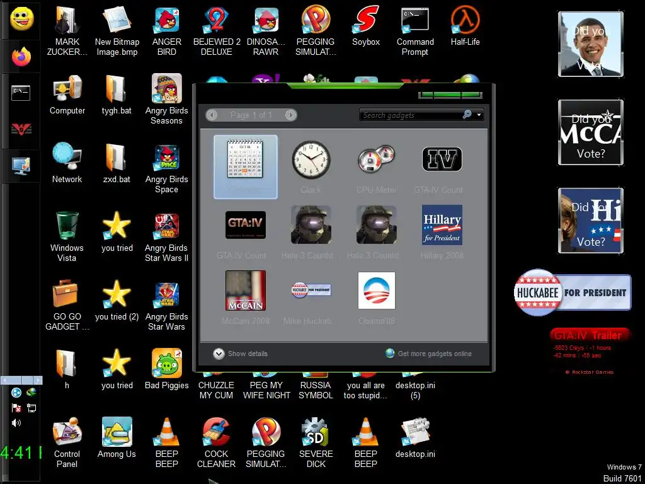Viewport: 645px width, 484px height.
Task: Click the GTA:IV Trailer countdown gadget
Action: coord(590,350)
